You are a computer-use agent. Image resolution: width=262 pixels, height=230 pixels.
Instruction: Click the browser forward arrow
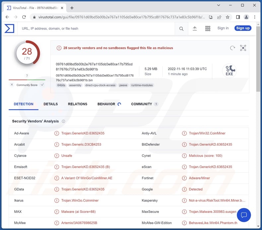(16, 17)
